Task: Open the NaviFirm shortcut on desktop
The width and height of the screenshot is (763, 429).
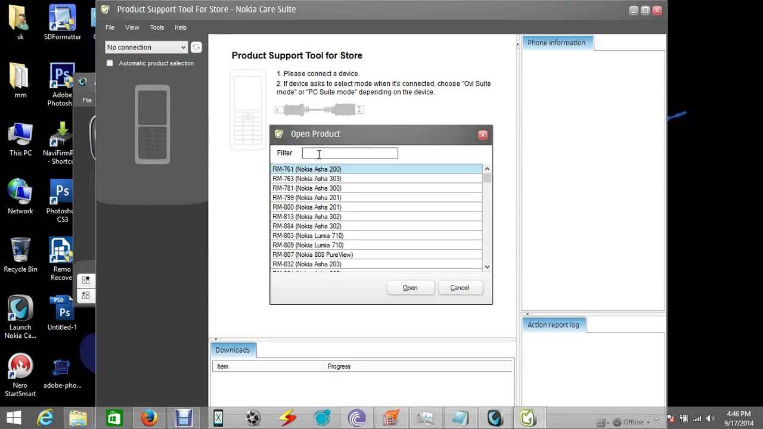Action: (61, 143)
